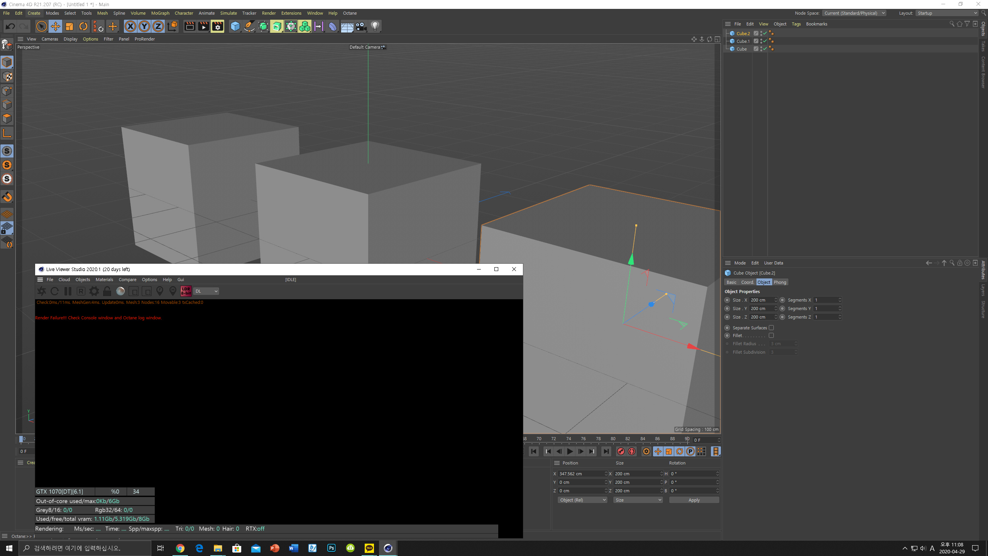Click the Rotate tool icon
988x556 pixels.
point(83,26)
